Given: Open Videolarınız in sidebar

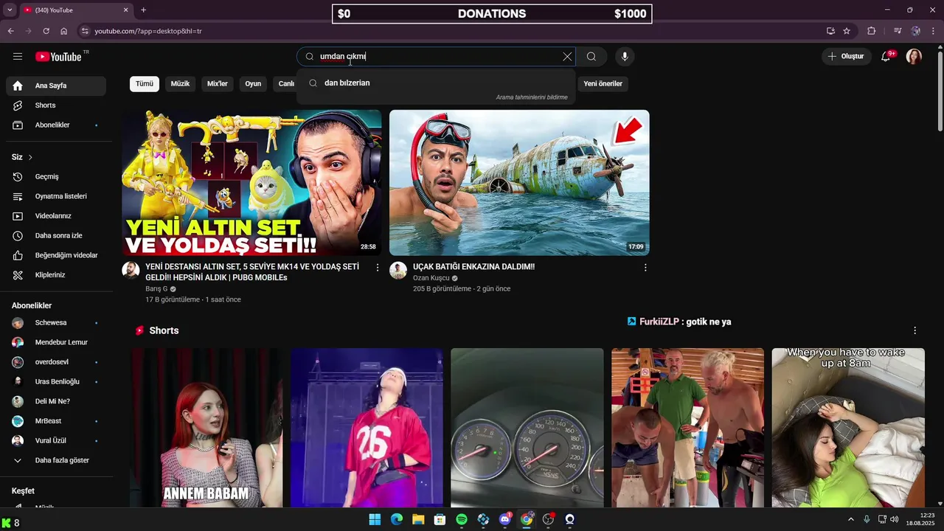Looking at the screenshot, I should [56, 216].
